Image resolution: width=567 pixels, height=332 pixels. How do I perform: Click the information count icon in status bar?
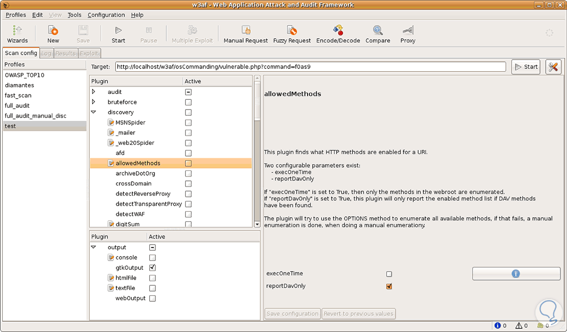498,325
